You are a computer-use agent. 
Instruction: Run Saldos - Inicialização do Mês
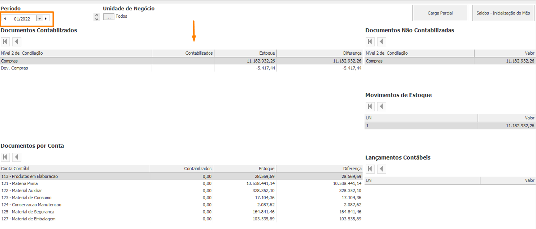(503, 13)
